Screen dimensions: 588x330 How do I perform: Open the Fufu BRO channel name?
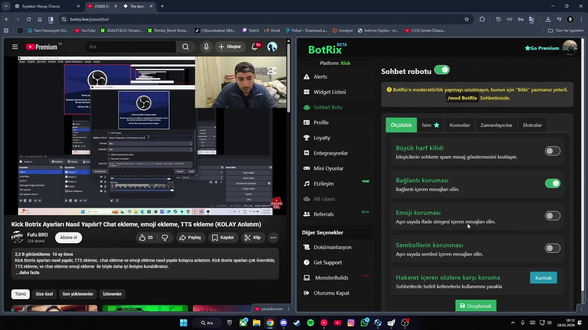pyautogui.click(x=37, y=235)
